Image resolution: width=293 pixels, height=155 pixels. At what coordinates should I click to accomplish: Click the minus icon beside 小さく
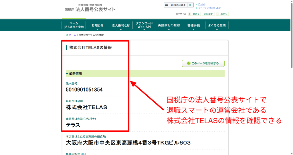click(x=218, y=14)
